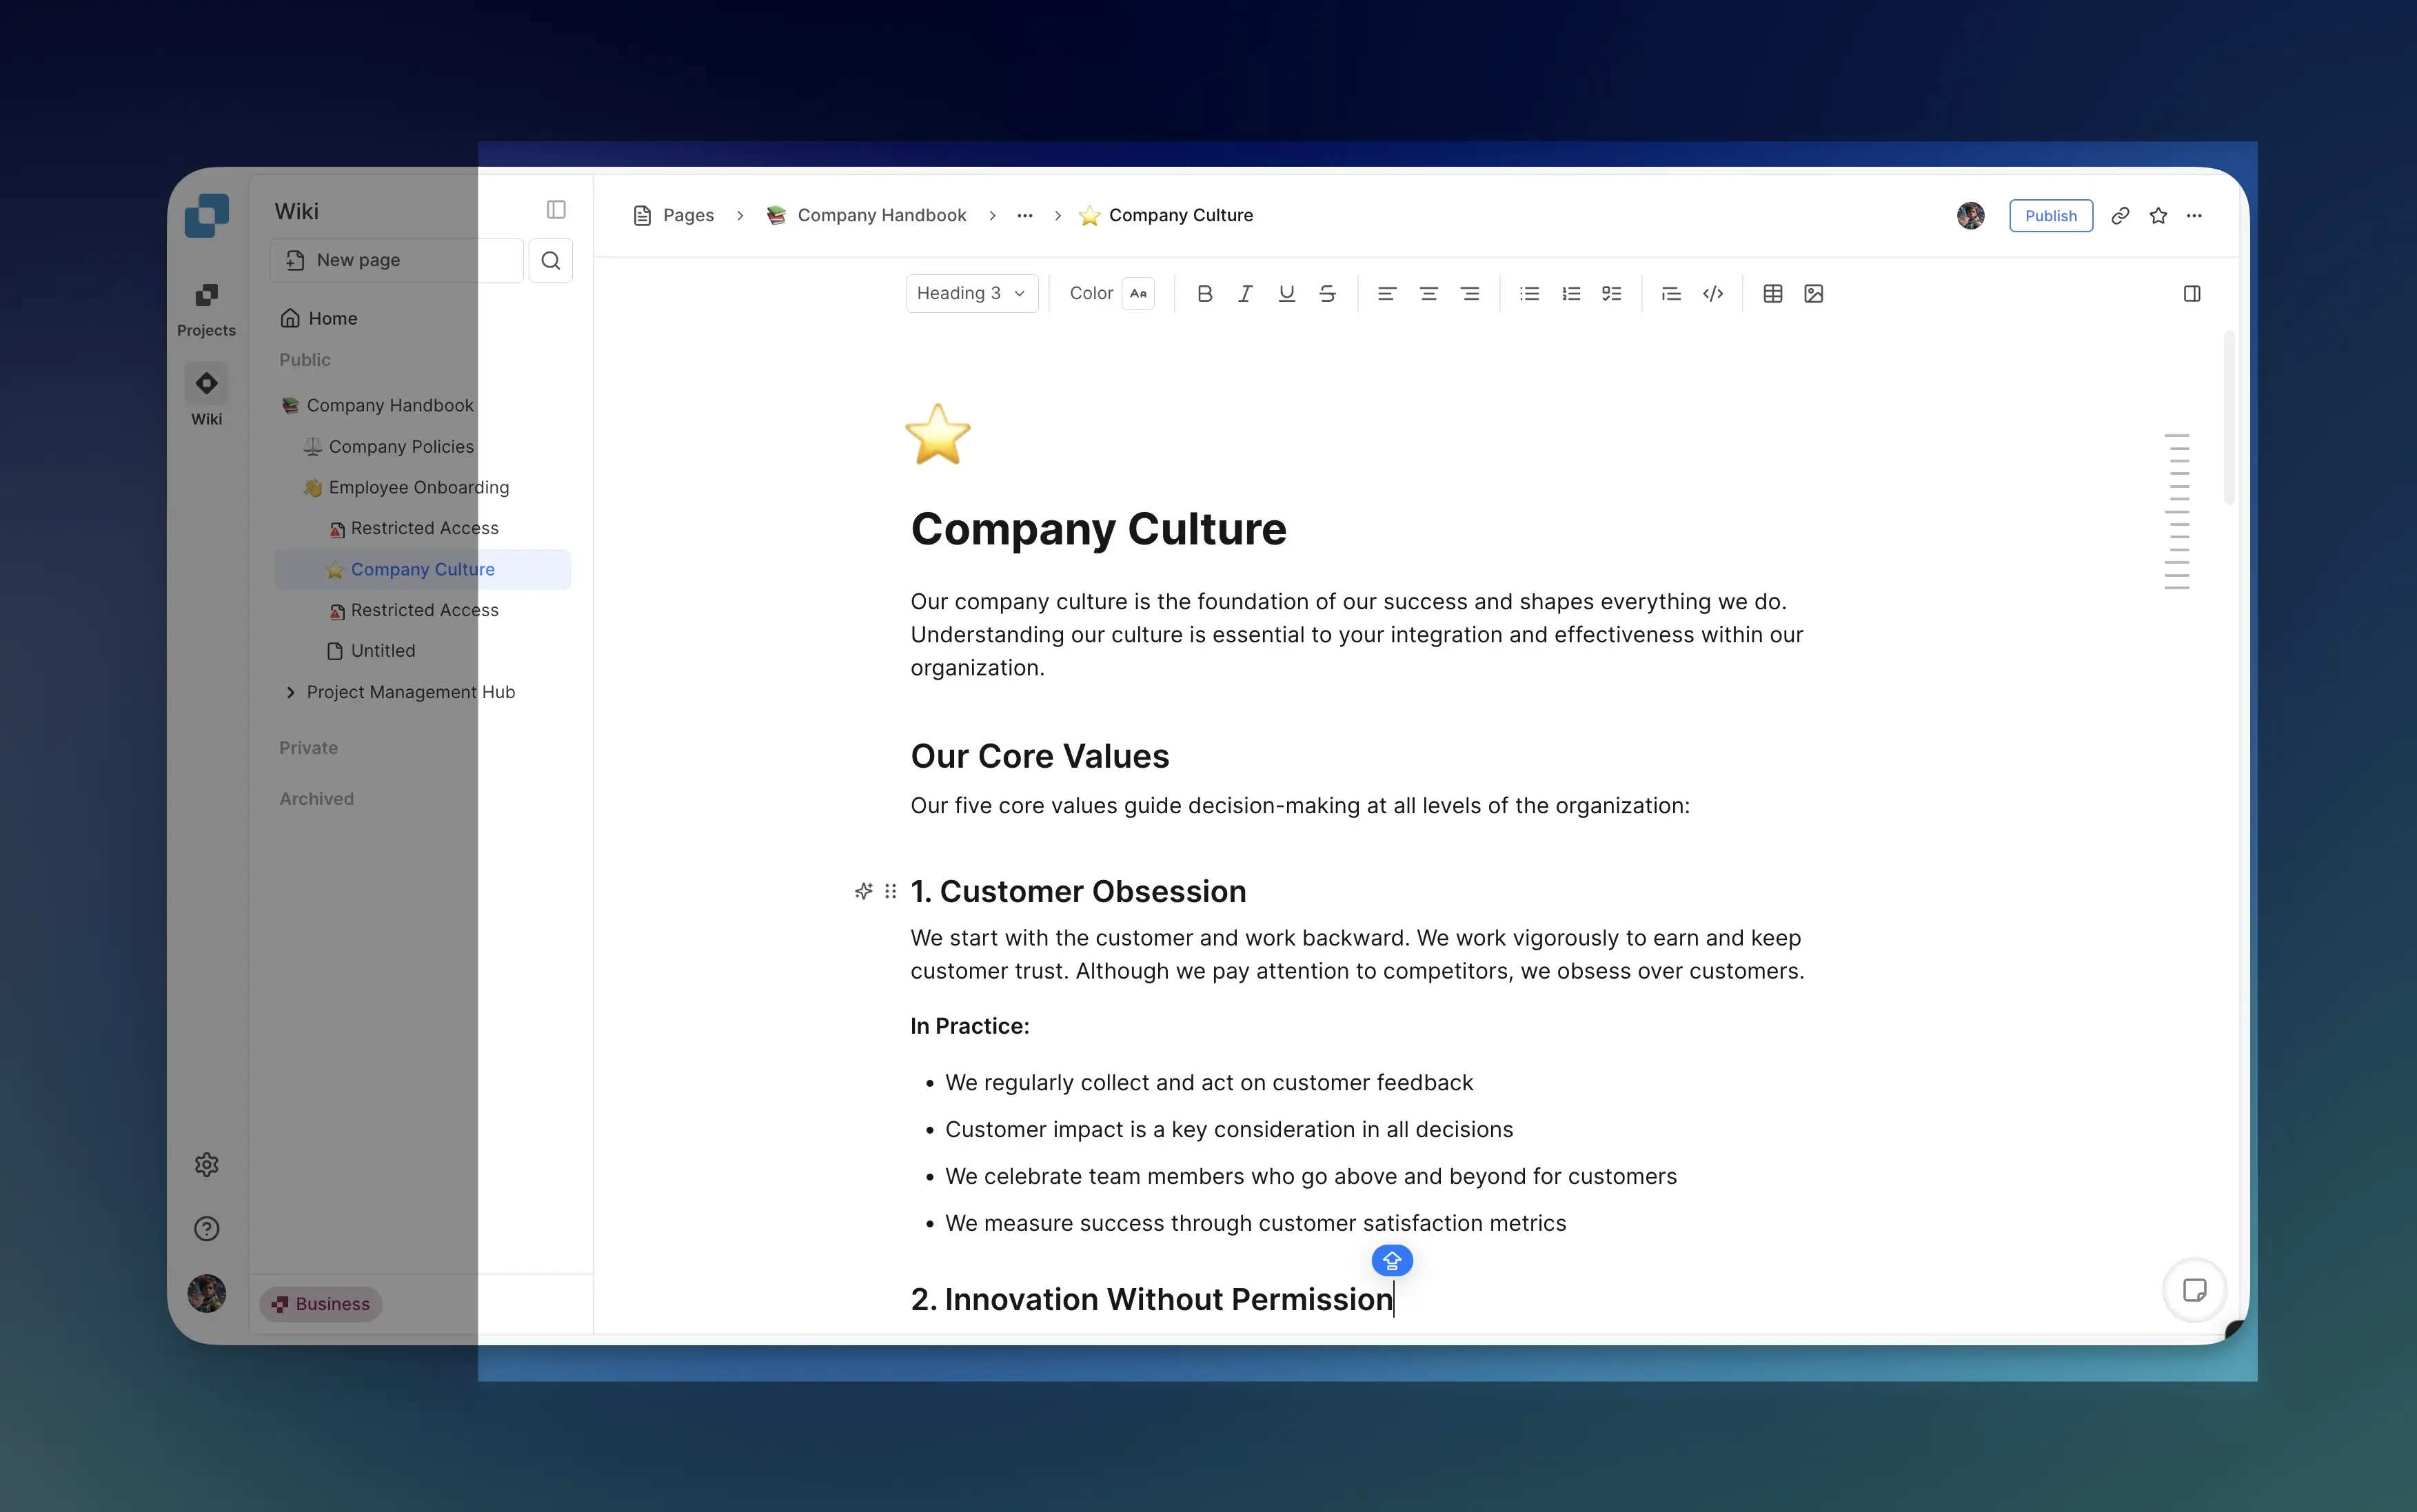The height and width of the screenshot is (1512, 2417).
Task: Click the Publish button
Action: coord(2050,216)
